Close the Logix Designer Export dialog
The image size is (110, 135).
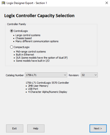coord(107,3)
